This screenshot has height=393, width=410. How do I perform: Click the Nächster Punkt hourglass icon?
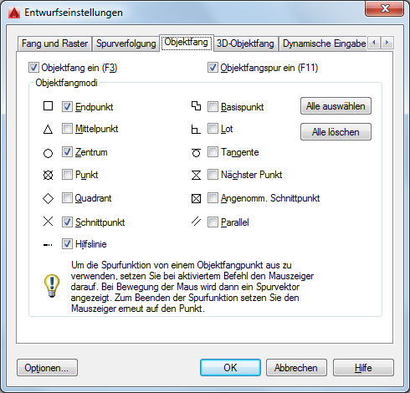coord(196,176)
